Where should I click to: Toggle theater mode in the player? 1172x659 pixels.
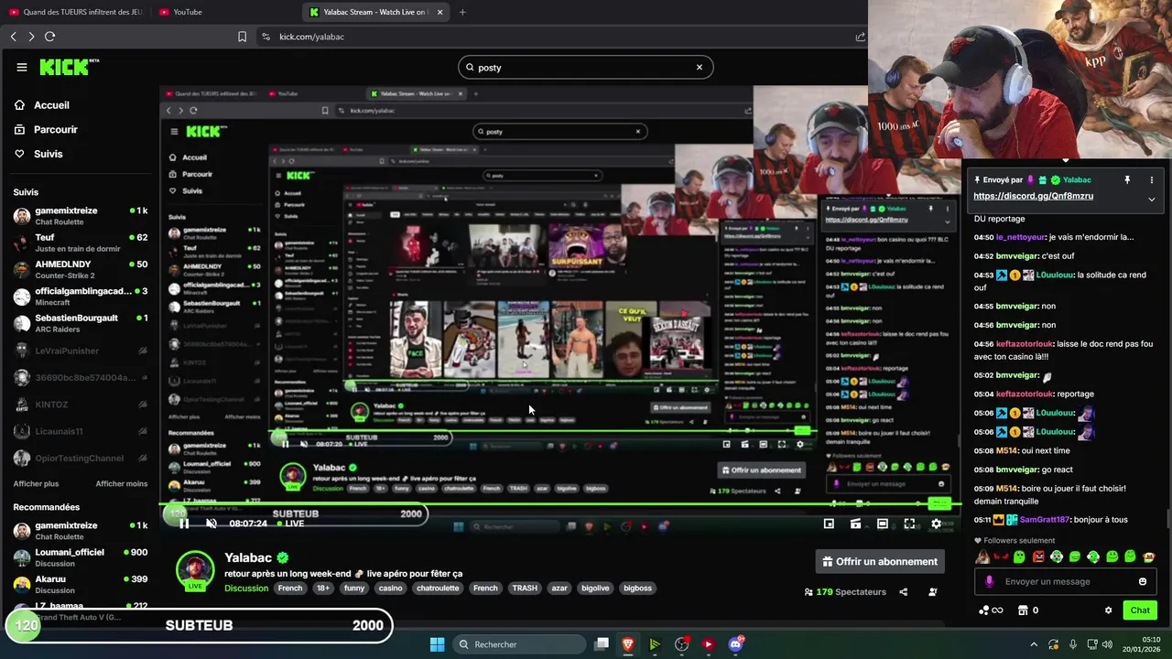coord(882,524)
